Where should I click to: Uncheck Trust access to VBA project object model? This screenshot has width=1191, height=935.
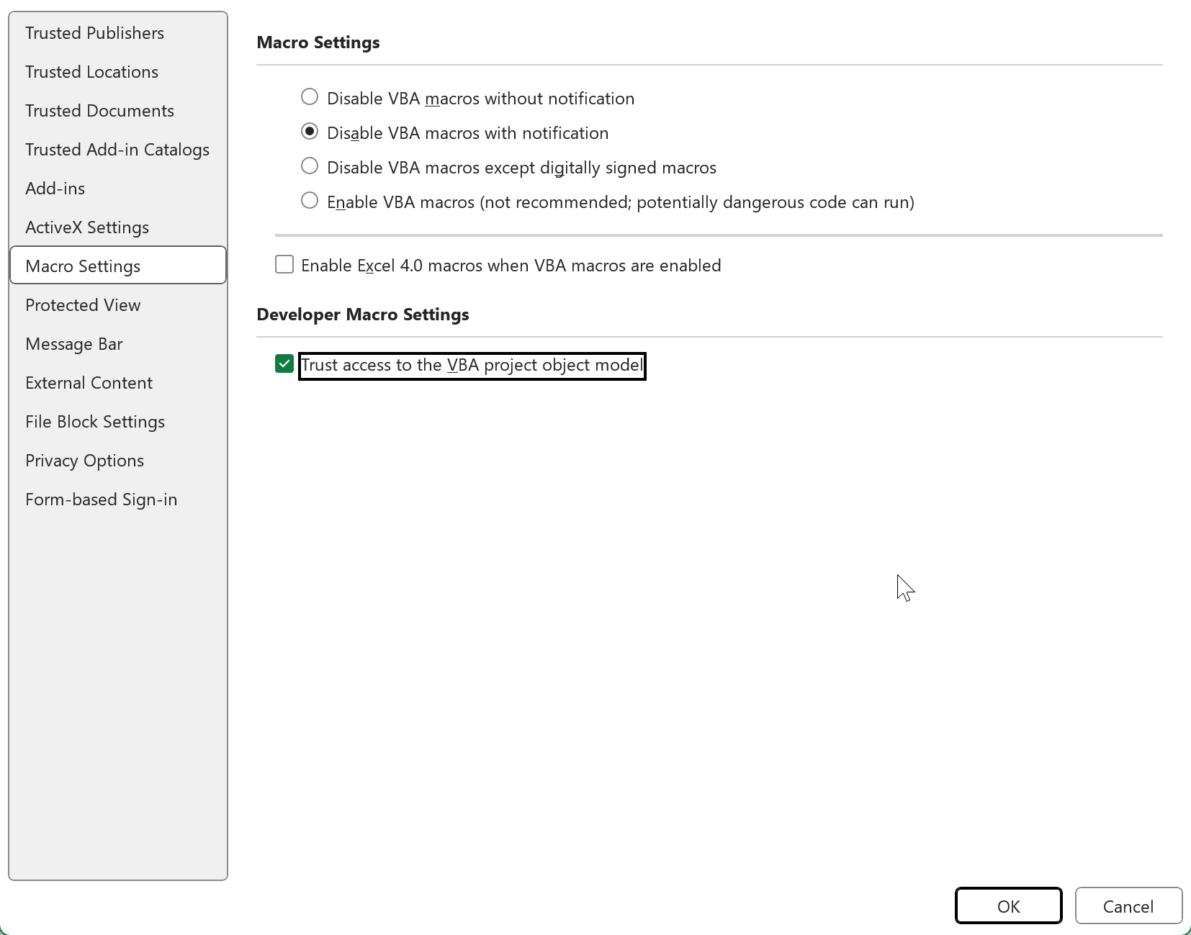(284, 364)
